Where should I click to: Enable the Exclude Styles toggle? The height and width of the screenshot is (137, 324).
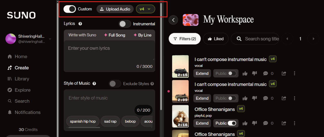point(115,84)
